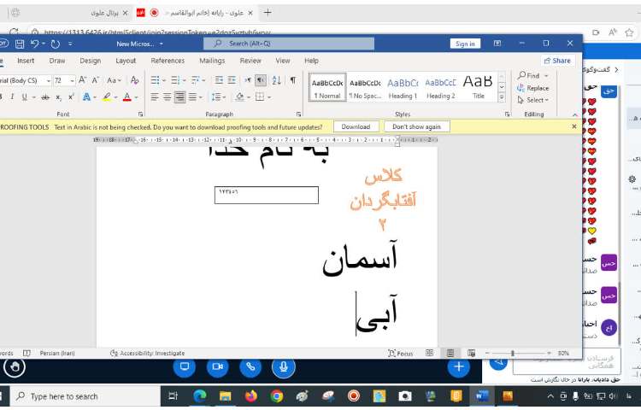
Task: Expand the Styles gallery more arrow
Action: 502,97
